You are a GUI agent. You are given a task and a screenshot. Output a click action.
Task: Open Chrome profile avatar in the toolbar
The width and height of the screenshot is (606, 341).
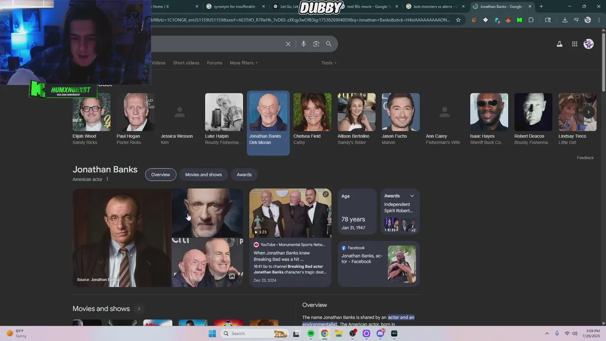[x=588, y=20]
